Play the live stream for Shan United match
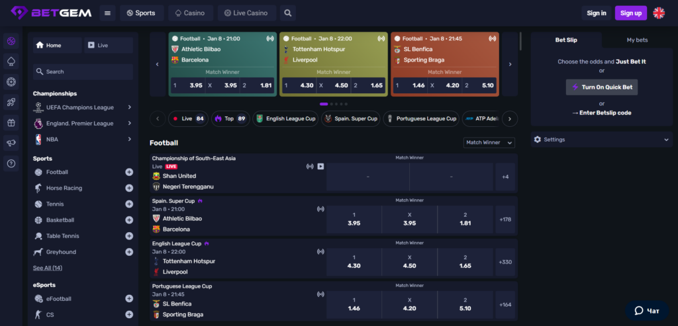 320,167
